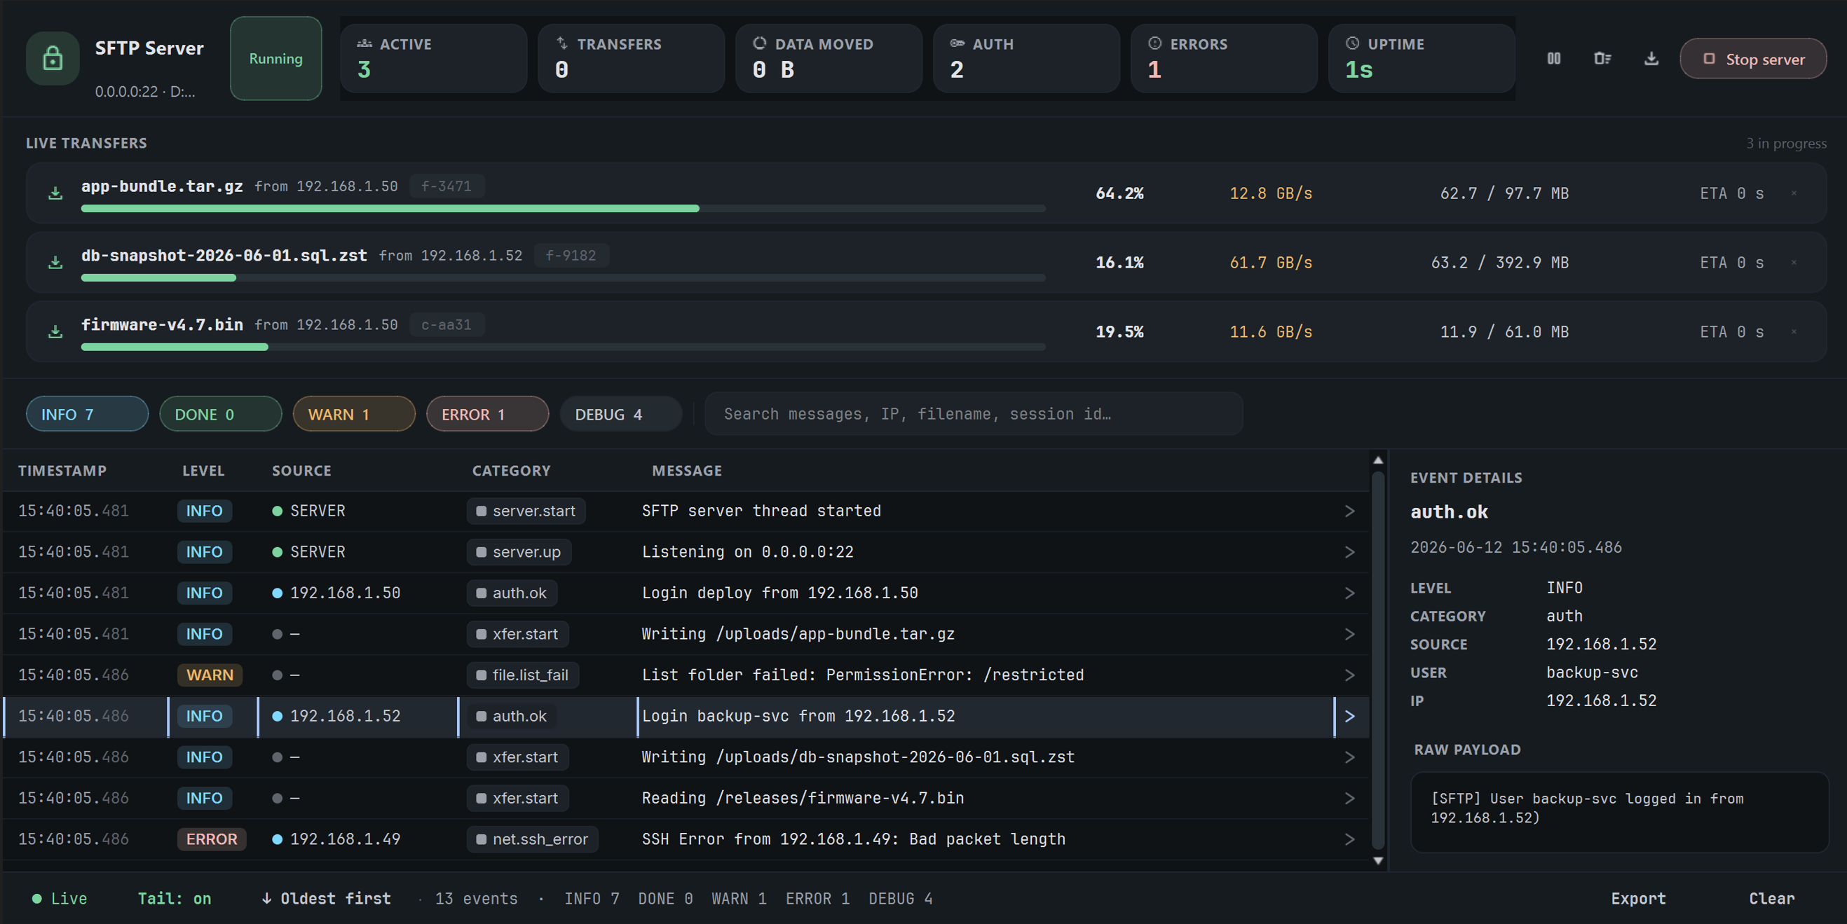The image size is (1847, 924).
Task: Click the clear log trash icon
Action: (x=1602, y=59)
